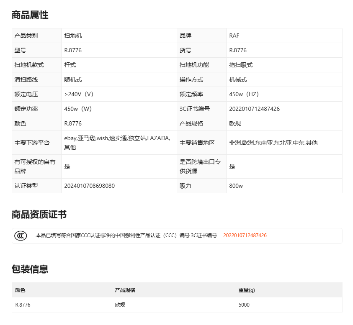Select the 拖扫吸式 function value

(241, 65)
